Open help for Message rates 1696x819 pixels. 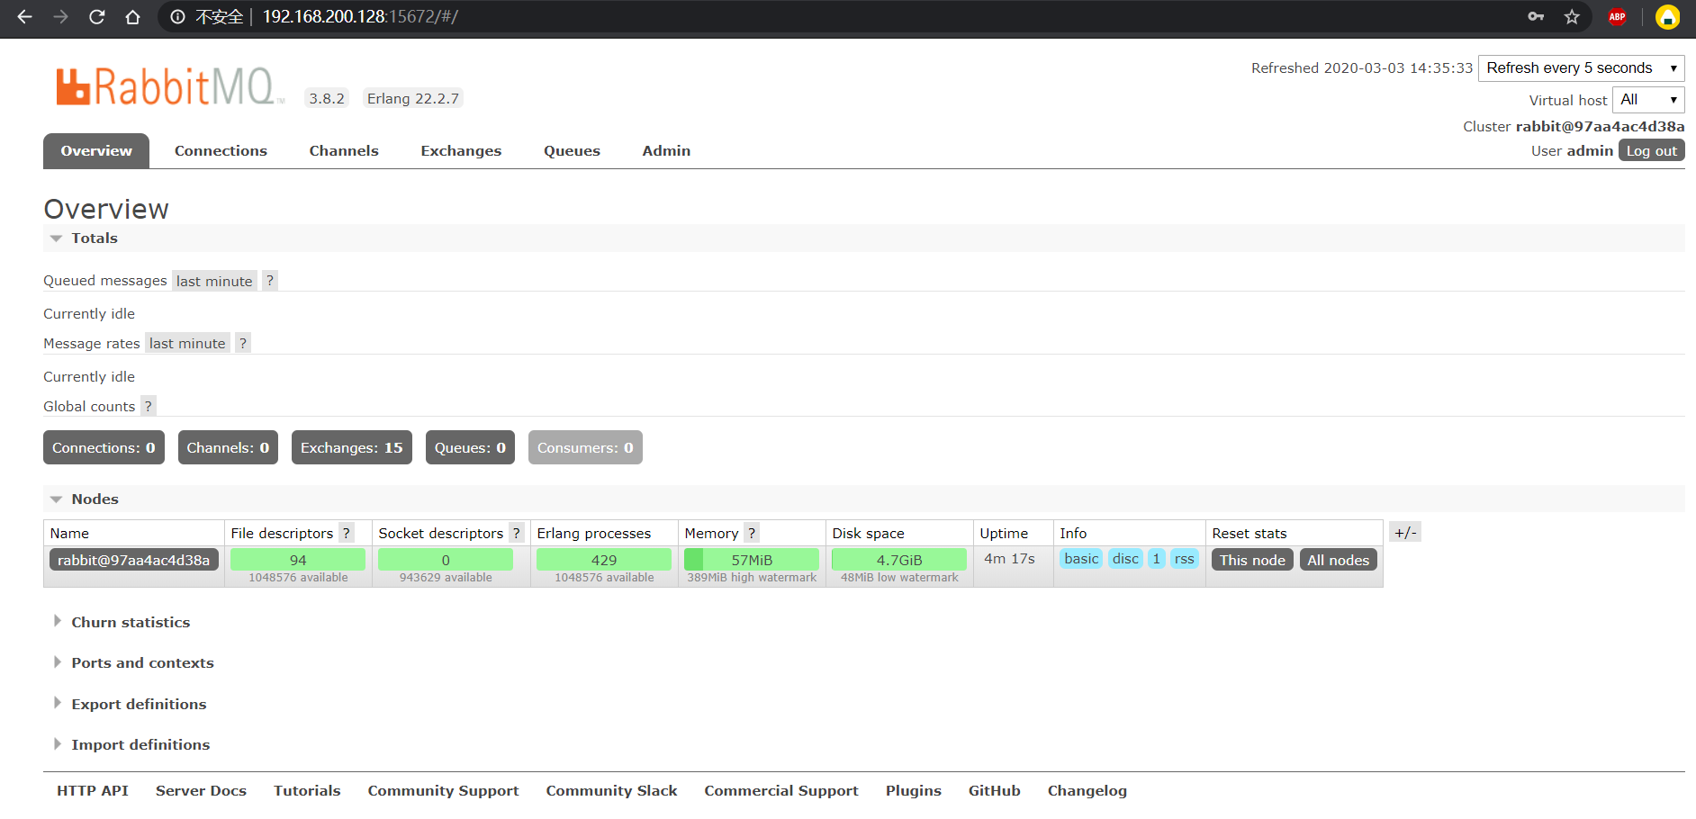click(242, 344)
